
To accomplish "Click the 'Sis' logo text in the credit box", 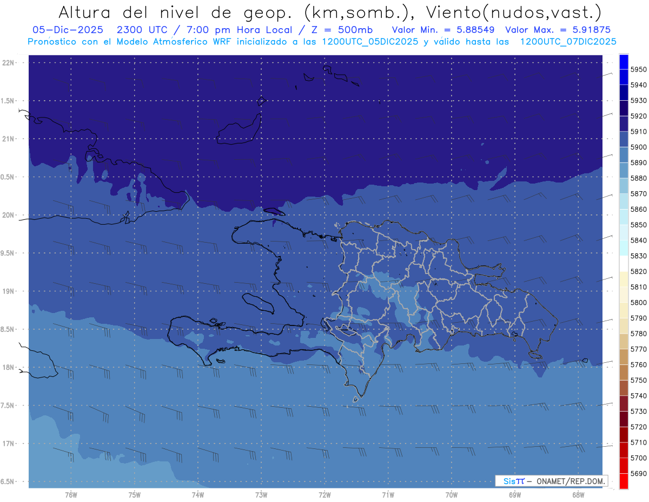I will click(x=508, y=481).
